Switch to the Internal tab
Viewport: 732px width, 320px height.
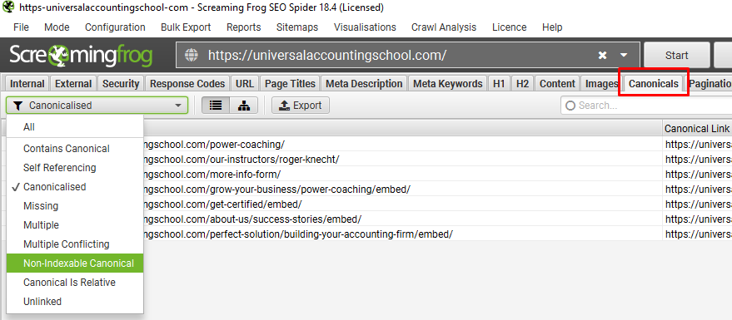tap(27, 83)
